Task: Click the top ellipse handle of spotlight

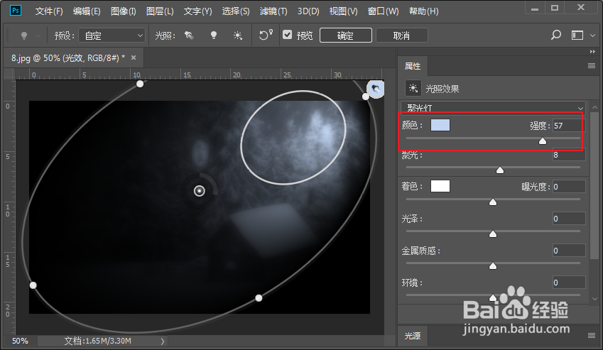Action: 140,84
